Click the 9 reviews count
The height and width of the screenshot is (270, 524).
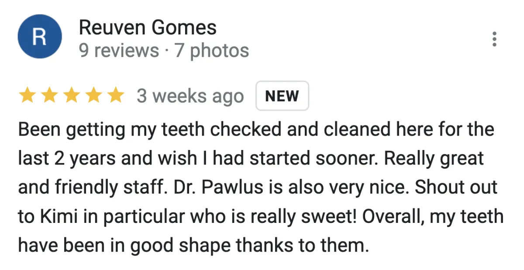tap(119, 51)
